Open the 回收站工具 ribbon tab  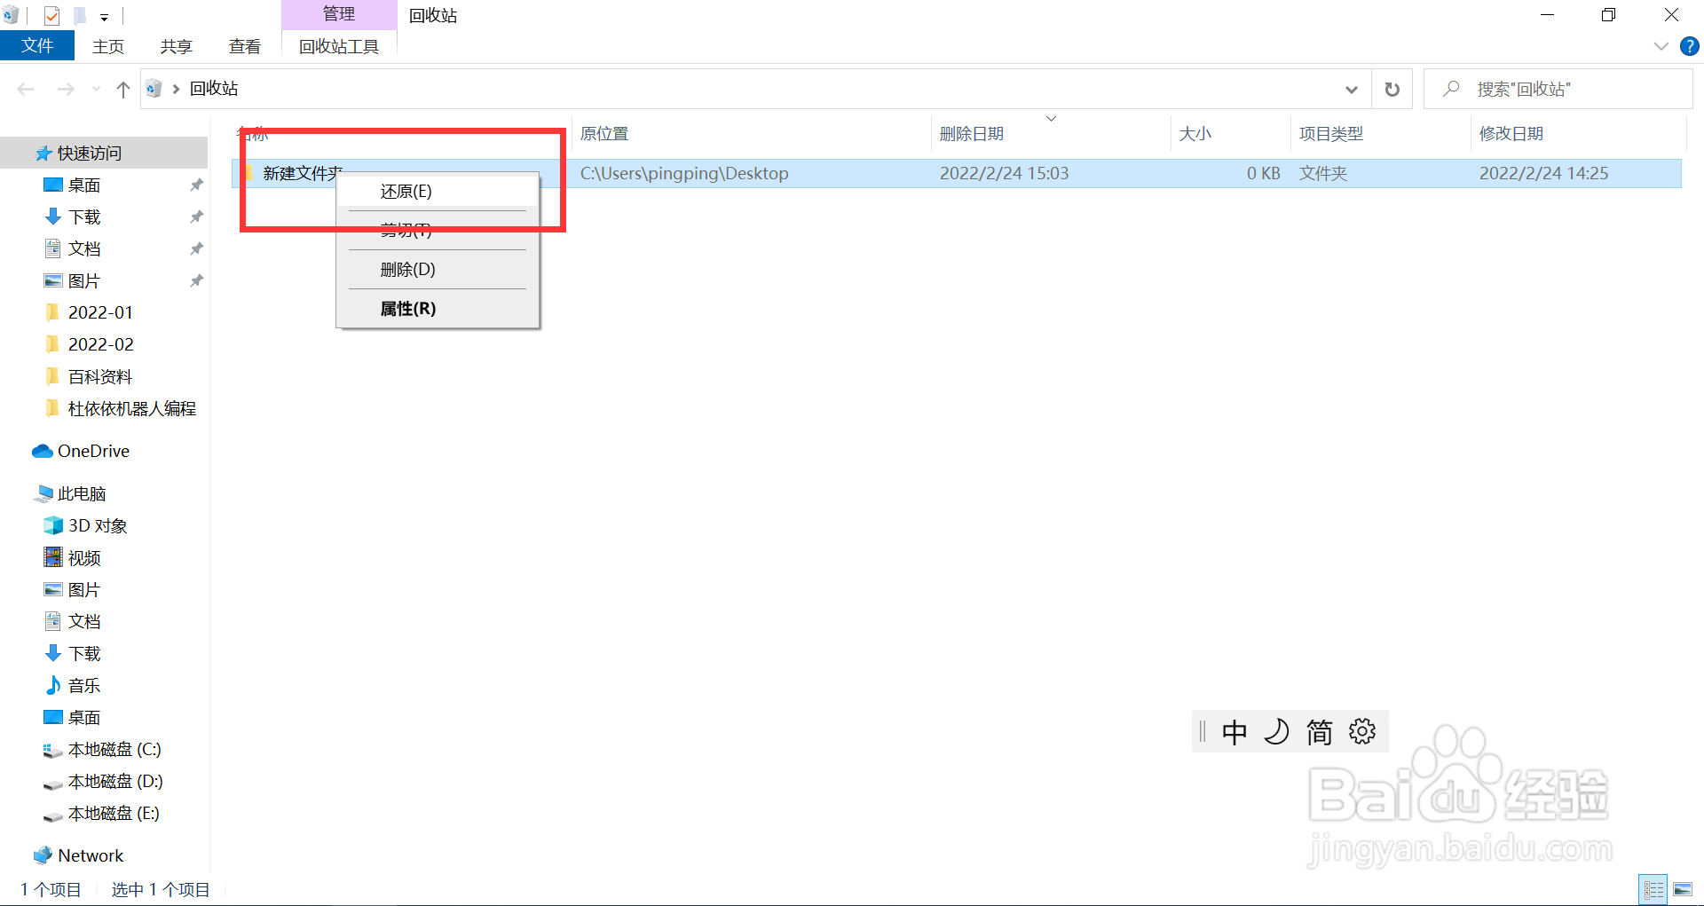click(x=339, y=46)
